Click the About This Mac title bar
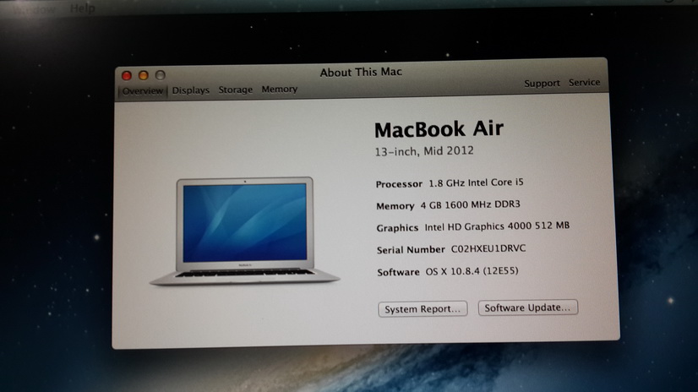698x392 pixels. pyautogui.click(x=361, y=73)
